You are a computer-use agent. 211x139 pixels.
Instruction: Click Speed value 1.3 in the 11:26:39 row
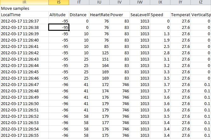tap(160, 34)
